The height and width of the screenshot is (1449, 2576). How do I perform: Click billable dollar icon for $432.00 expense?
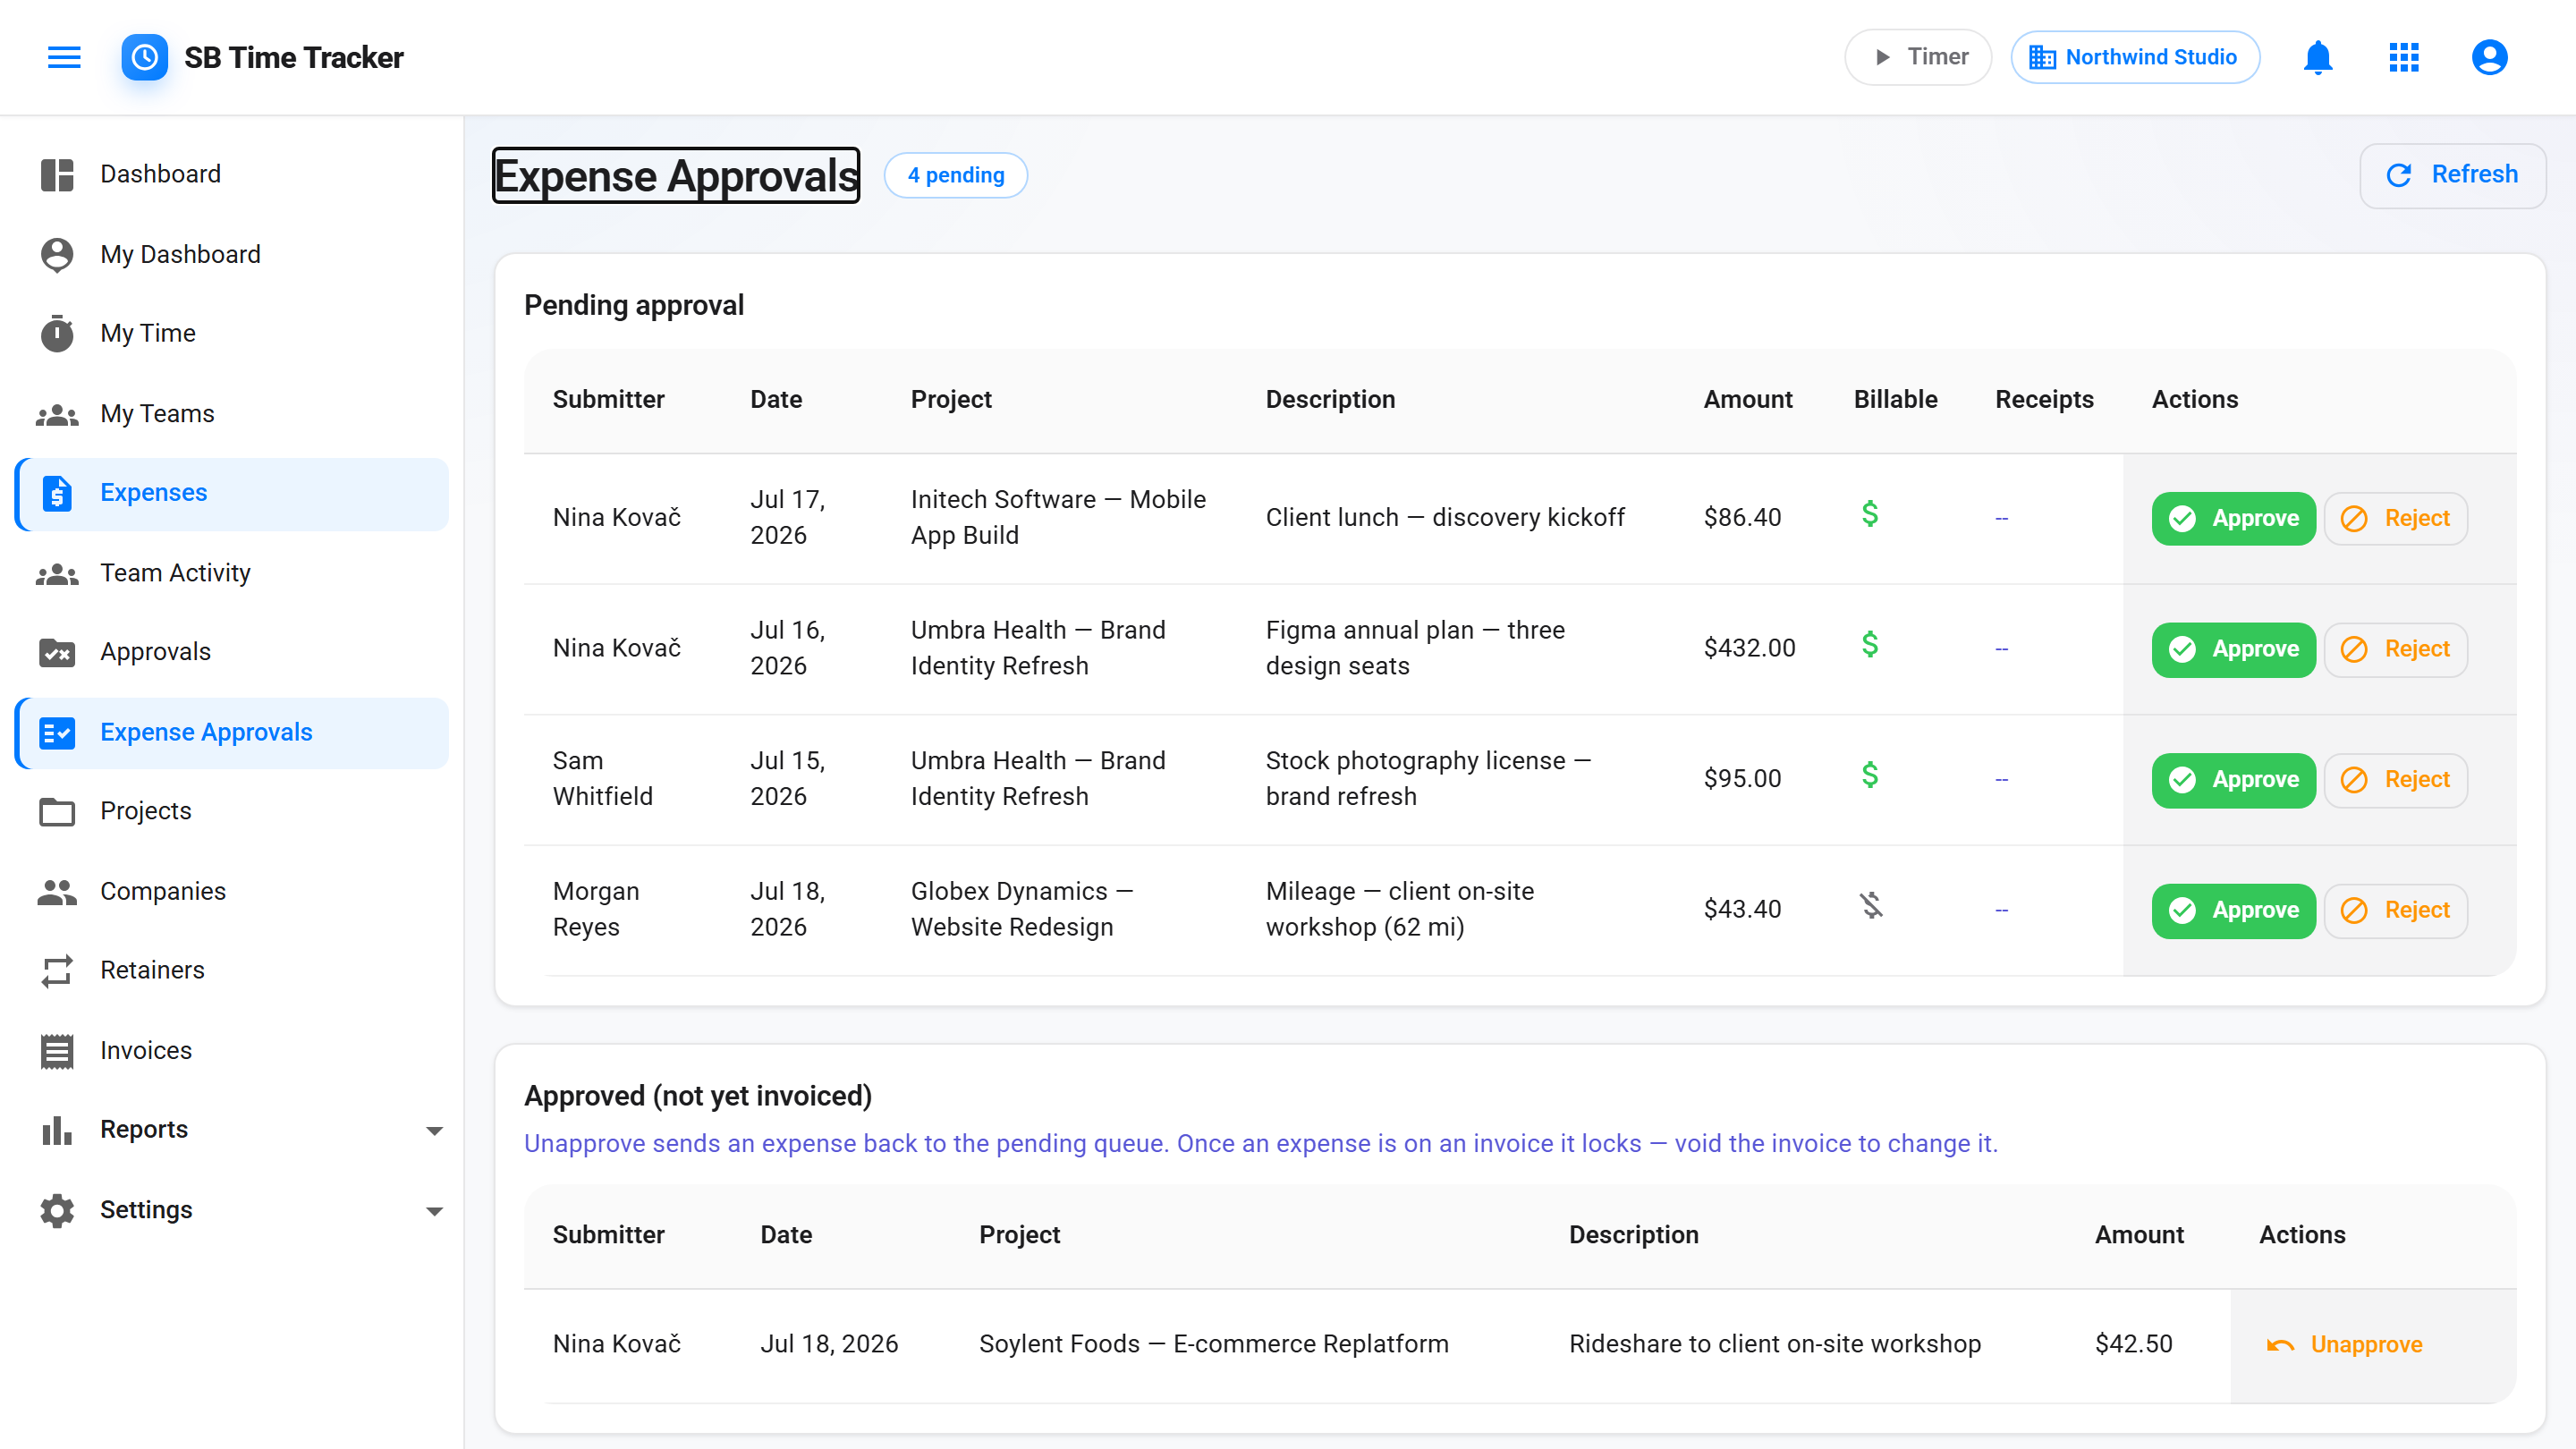pyautogui.click(x=1870, y=645)
